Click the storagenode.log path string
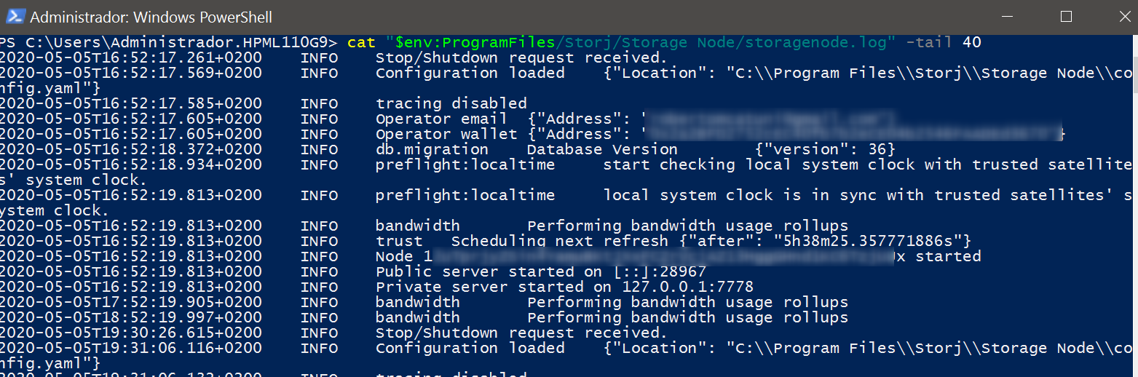The height and width of the screenshot is (377, 1138). pyautogui.click(x=640, y=42)
